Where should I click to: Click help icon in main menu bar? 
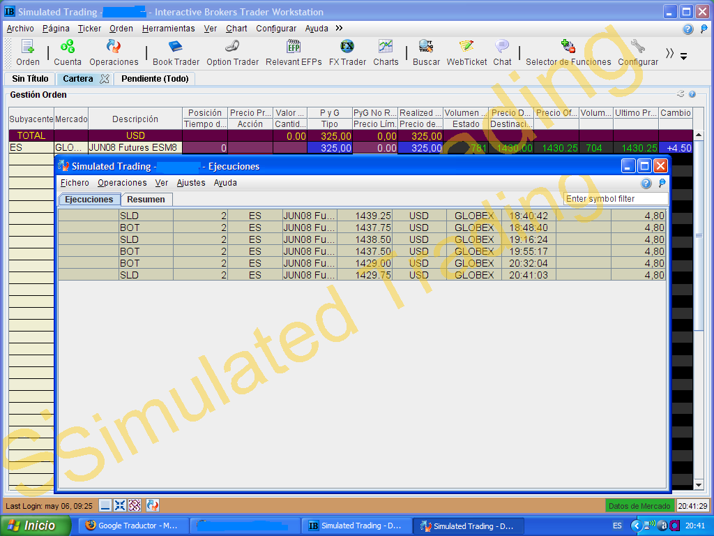click(x=688, y=29)
